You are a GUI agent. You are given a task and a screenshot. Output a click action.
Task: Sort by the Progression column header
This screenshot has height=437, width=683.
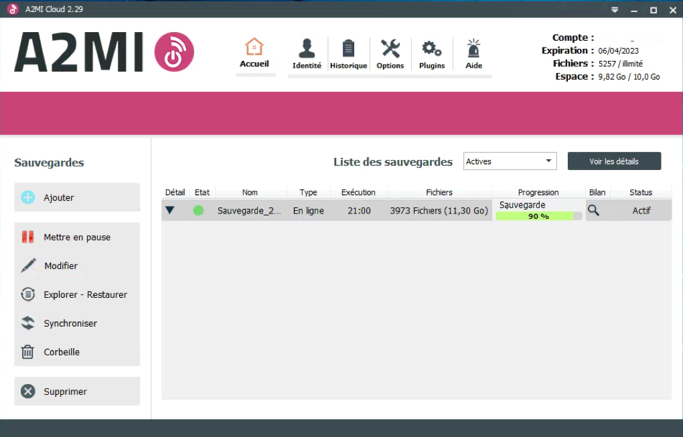[x=538, y=192]
